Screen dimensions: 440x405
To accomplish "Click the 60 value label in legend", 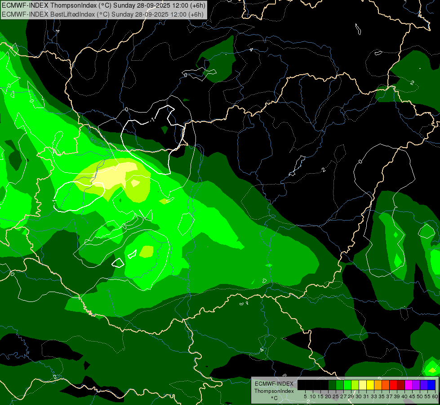I will pos(435,396).
